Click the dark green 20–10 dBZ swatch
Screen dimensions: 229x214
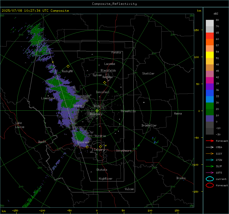[x=210, y=112]
